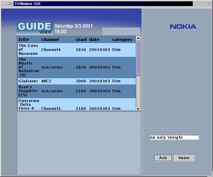Select the 'Gladiator' title
This screenshot has height=177, width=213.
pos(28,81)
